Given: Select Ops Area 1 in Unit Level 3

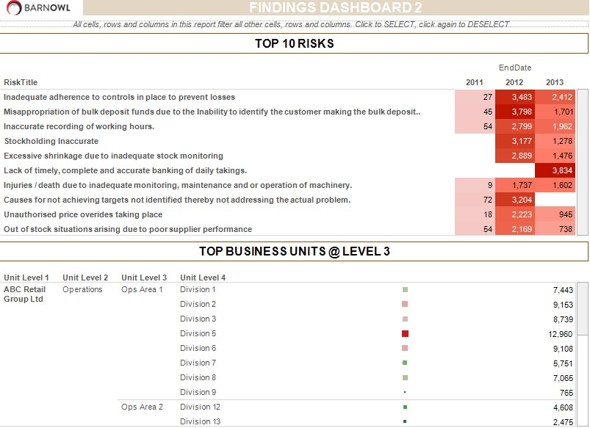Looking at the screenshot, I should [142, 289].
